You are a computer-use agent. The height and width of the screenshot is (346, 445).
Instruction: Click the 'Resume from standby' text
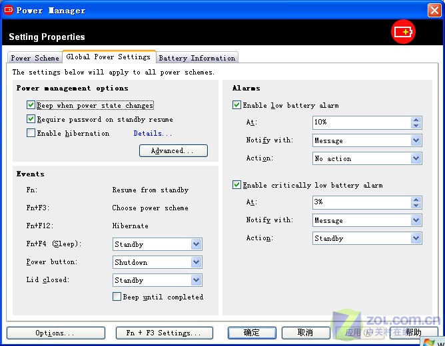(x=151, y=190)
